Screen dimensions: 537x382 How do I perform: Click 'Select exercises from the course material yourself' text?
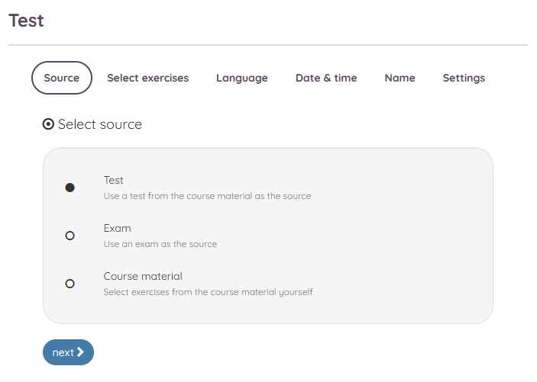point(209,292)
